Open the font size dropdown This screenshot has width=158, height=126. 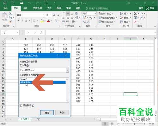(x=51, y=15)
